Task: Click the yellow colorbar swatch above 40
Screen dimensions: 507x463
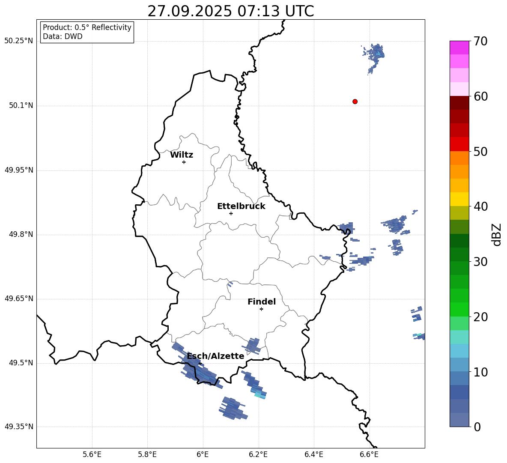Action: click(459, 199)
